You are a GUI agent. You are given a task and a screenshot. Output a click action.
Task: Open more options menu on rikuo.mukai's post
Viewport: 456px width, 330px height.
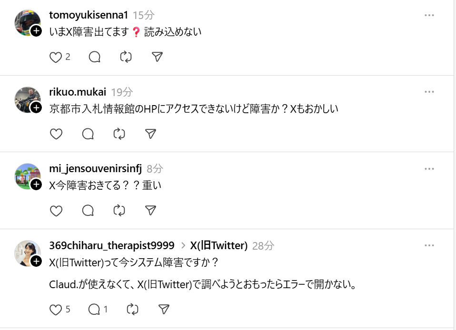[x=429, y=92]
